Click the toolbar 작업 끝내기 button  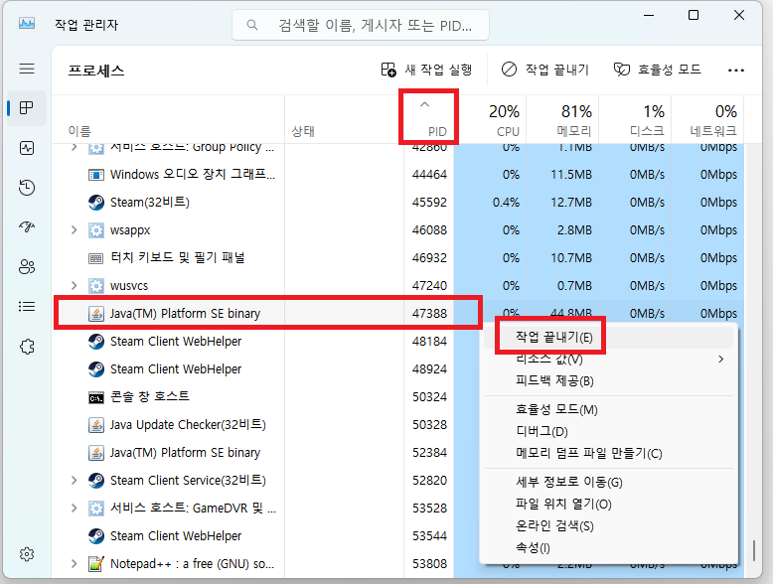point(545,70)
